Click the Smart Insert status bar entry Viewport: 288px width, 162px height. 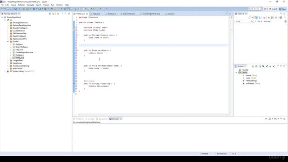coord(221,154)
